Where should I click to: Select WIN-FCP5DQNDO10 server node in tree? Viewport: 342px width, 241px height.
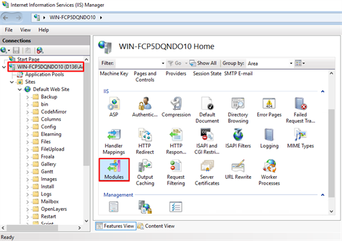tap(46, 67)
